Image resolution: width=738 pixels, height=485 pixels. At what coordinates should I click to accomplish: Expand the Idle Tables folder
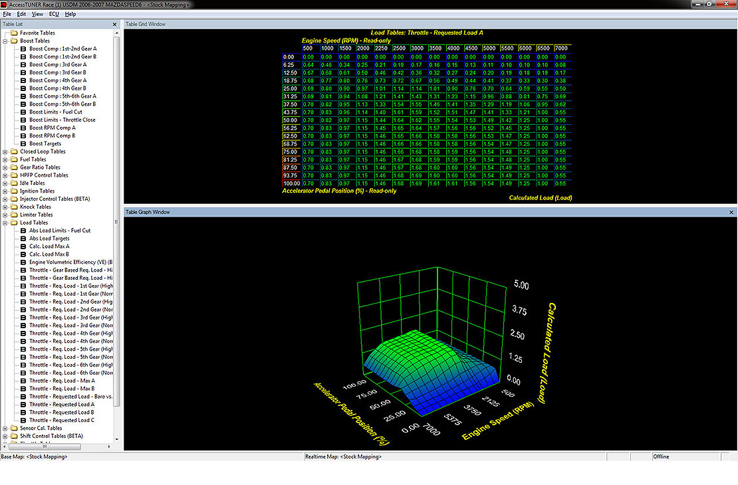click(x=5, y=183)
